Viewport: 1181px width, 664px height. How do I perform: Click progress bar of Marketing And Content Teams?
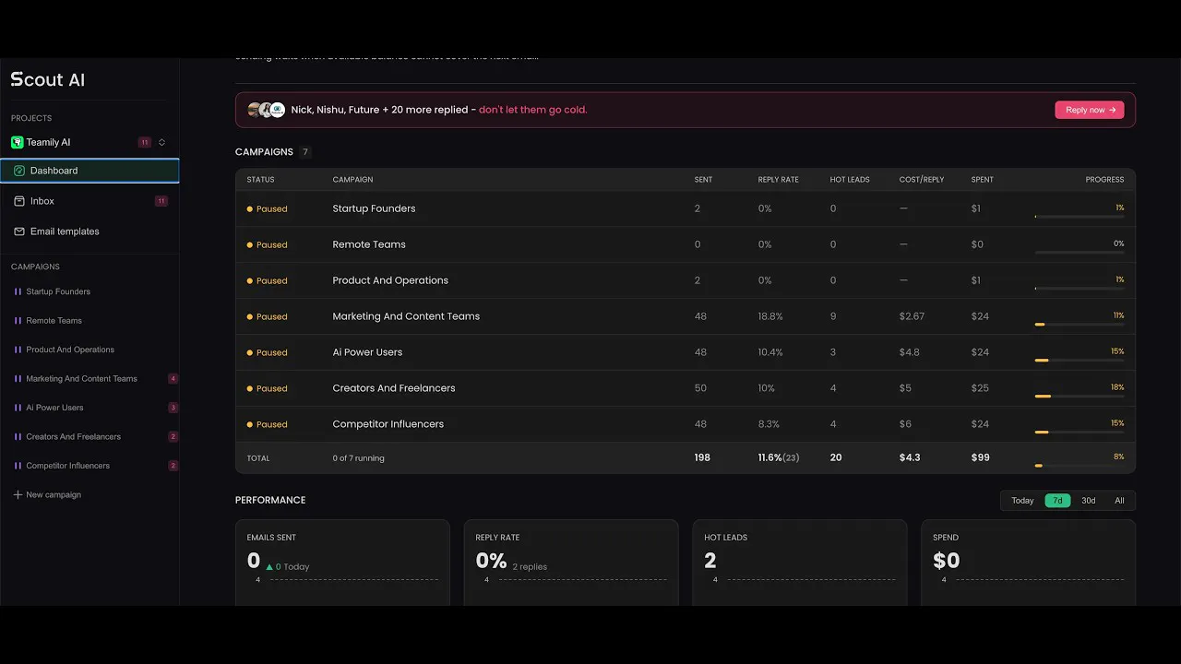1080,325
